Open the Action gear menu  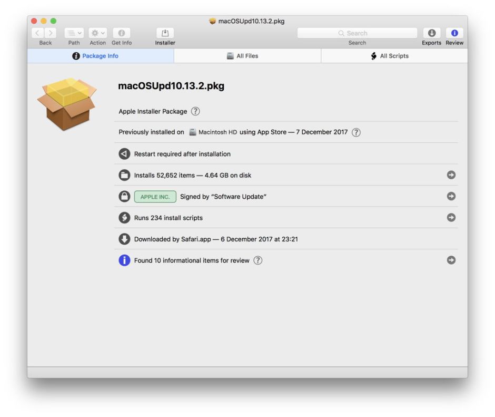pos(97,33)
